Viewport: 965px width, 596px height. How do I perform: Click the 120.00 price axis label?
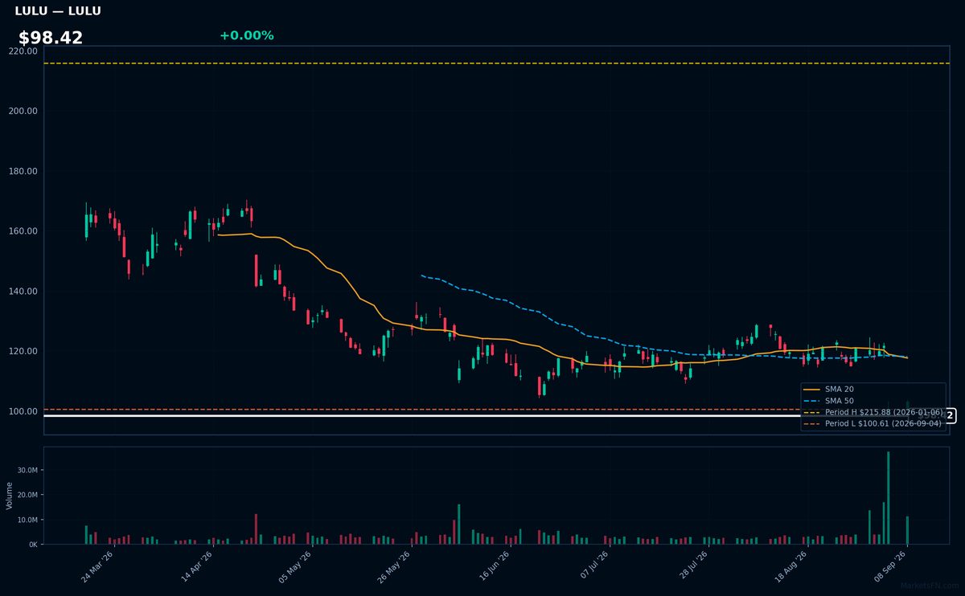point(23,351)
